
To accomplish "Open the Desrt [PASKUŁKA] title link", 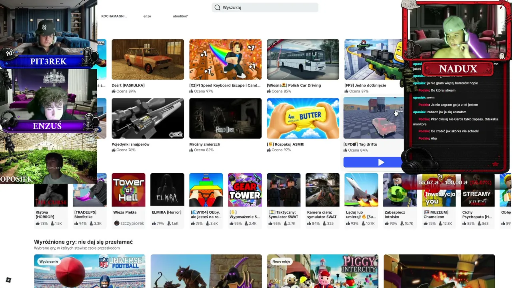I will pyautogui.click(x=128, y=85).
